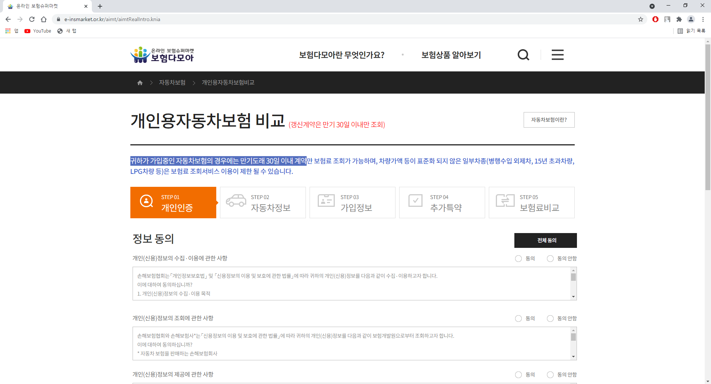Image resolution: width=711 pixels, height=384 pixels.
Task: Open the Extensions puzzle icon
Action: [679, 19]
